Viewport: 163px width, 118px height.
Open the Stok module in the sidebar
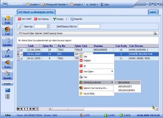coord(7,20)
